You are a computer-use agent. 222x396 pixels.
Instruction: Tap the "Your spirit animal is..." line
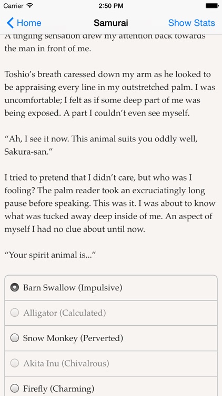(50, 255)
